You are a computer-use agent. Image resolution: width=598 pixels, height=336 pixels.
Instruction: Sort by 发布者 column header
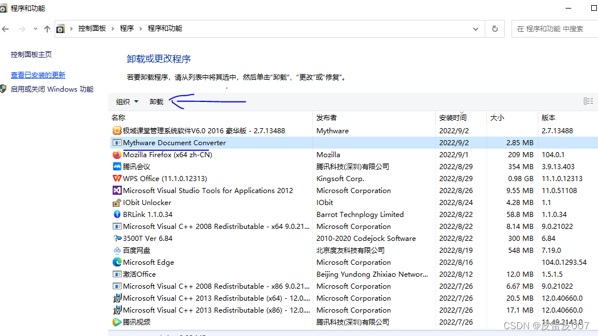pos(327,117)
